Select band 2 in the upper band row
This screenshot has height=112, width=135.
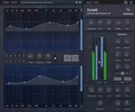pos(11,55)
